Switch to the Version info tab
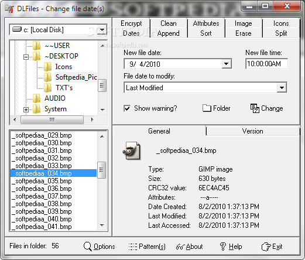 click(253, 131)
